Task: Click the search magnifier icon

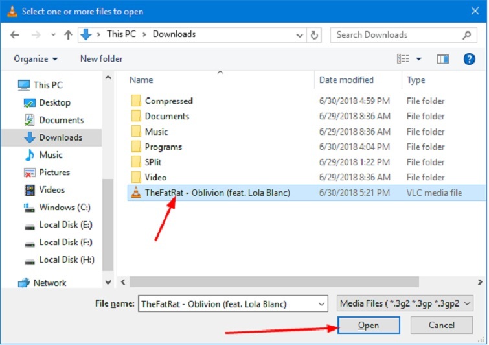Action: (466, 35)
